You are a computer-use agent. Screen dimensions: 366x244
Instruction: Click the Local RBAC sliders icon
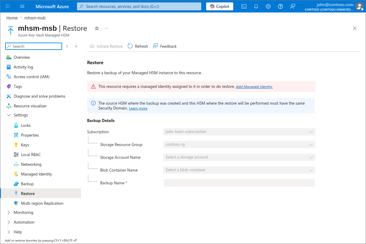(x=16, y=155)
